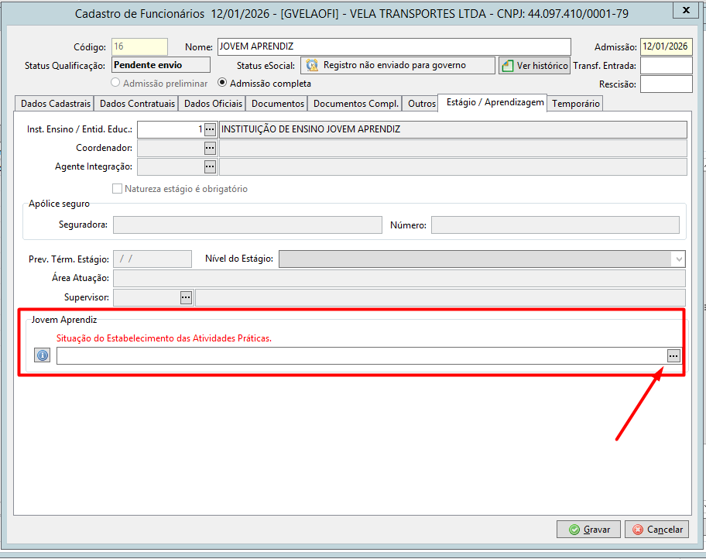Select Estágio / Aprendizagem tab
Image resolution: width=706 pixels, height=559 pixels.
(x=495, y=103)
